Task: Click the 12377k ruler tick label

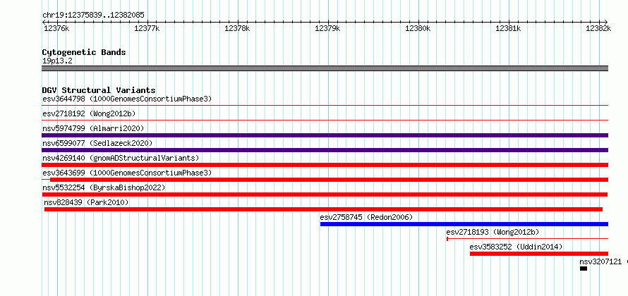Action: point(147,28)
